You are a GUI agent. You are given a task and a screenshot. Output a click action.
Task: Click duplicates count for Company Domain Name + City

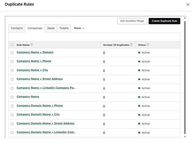point(104,115)
